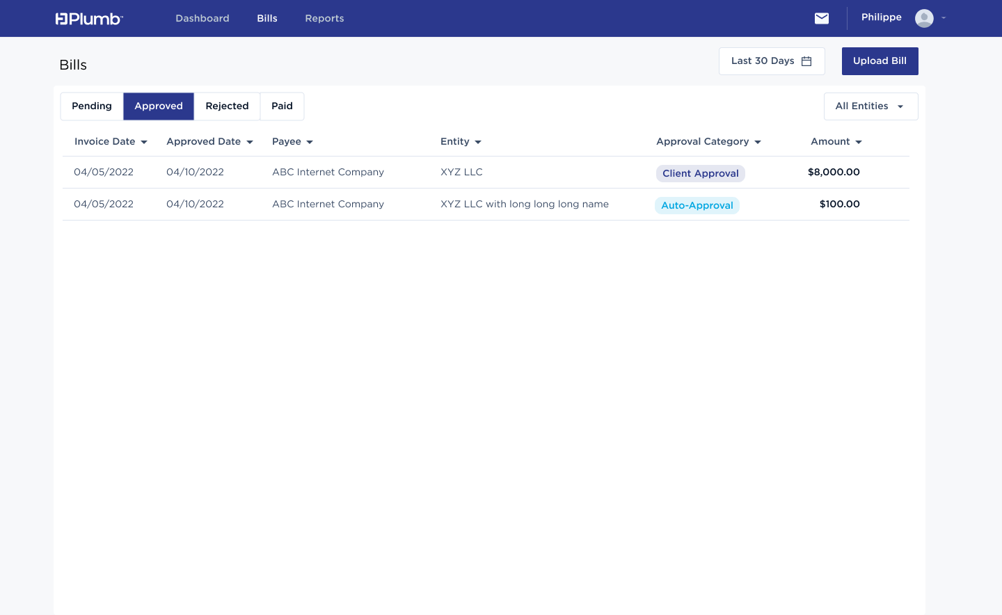Open the All Entities dropdown
The width and height of the screenshot is (1002, 615).
pos(870,106)
